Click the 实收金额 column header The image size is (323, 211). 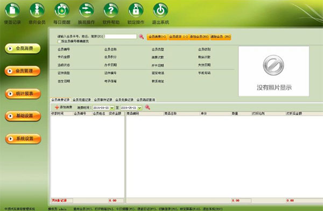click(x=116, y=113)
